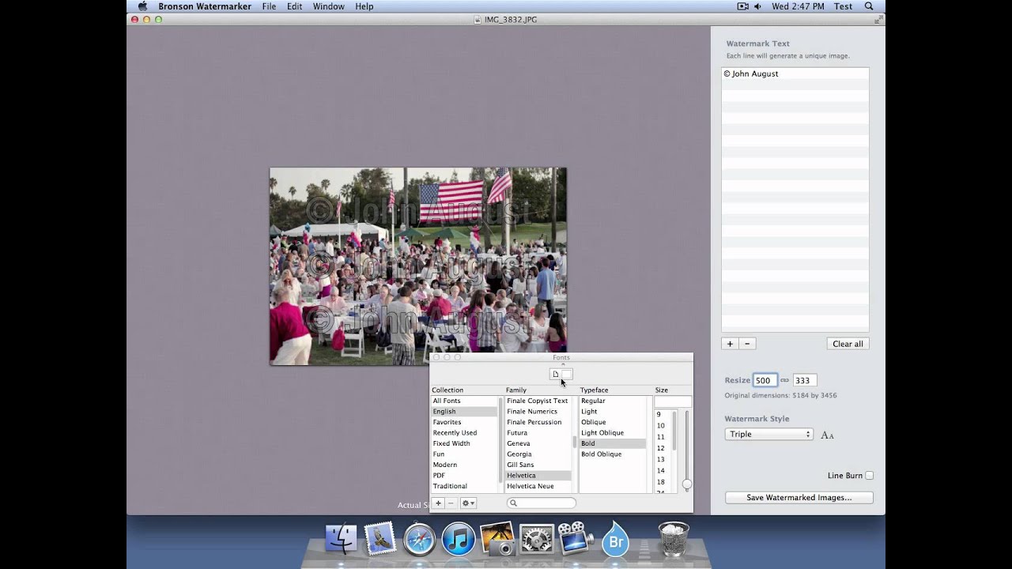Open the Fonts gear action menu
This screenshot has width=1012, height=569.
[x=469, y=503]
